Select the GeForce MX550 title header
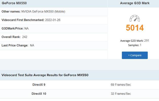This screenshot has height=101, width=159. [x=14, y=3]
